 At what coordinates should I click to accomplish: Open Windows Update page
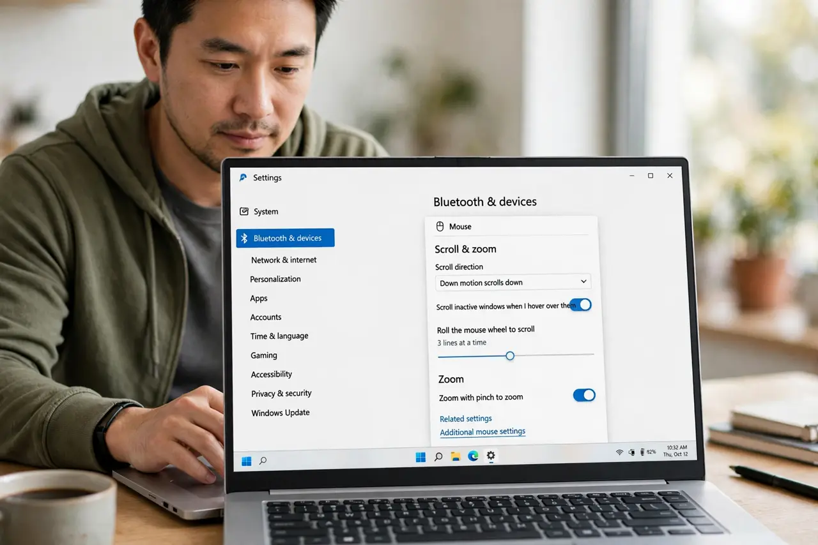pyautogui.click(x=281, y=413)
